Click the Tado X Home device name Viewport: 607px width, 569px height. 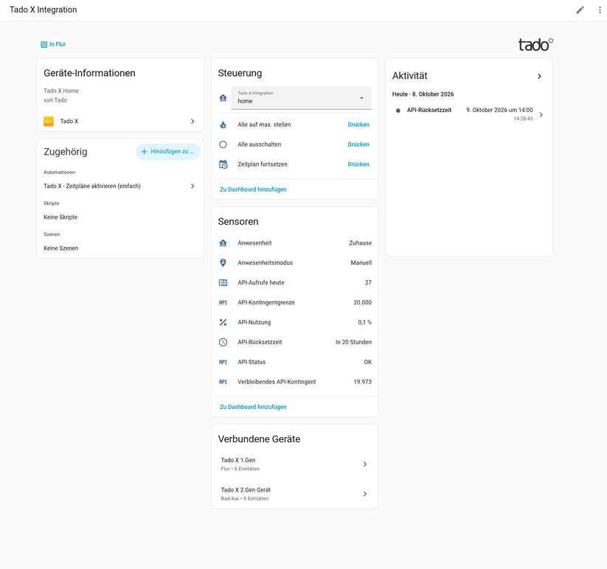[61, 91]
